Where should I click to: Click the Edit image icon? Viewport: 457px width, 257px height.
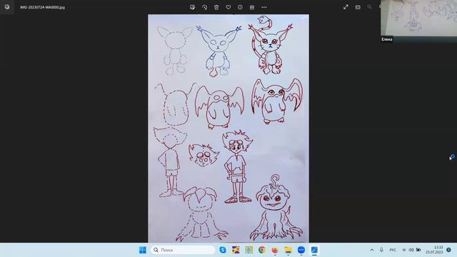(192, 7)
